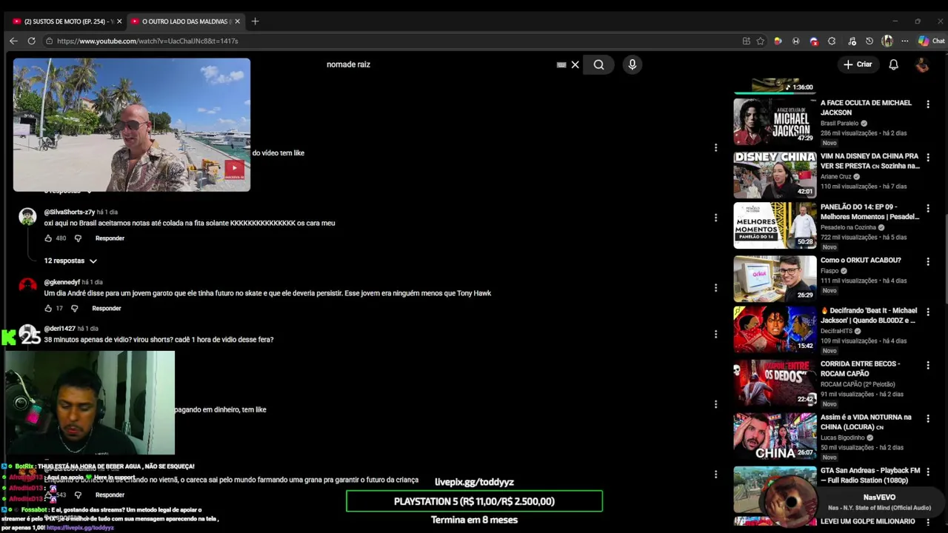
Task: Open options for Como o ORKUT ACABOU video
Action: [x=927, y=261]
